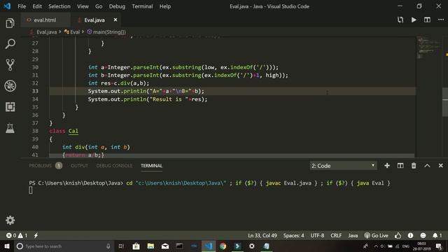This screenshot has width=448, height=252.
Task: Split the terminal panel
Action: coord(400,166)
